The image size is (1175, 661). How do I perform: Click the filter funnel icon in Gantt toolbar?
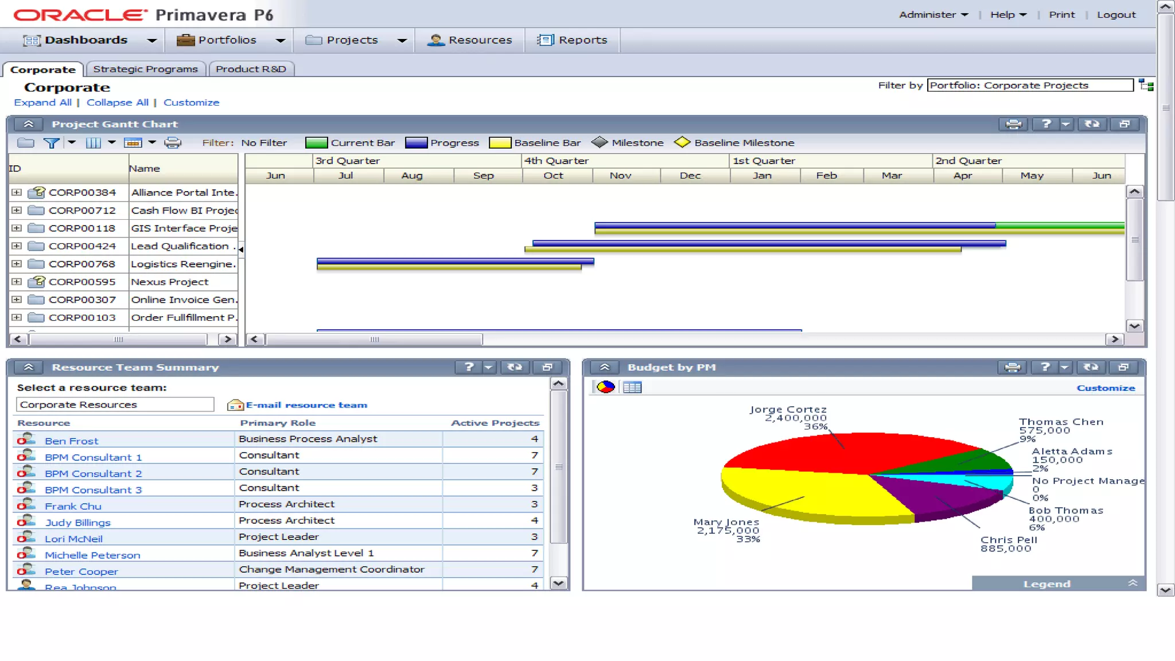[x=51, y=143]
